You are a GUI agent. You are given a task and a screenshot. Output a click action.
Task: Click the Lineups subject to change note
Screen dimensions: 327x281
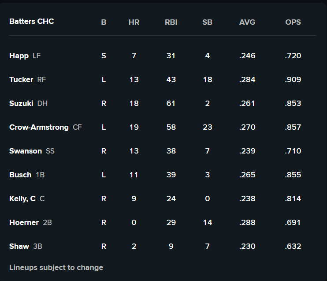pyautogui.click(x=56, y=267)
